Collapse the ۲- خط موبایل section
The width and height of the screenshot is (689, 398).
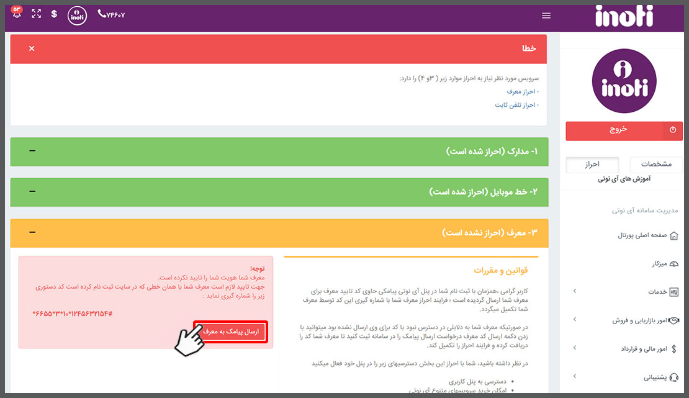pyautogui.click(x=32, y=192)
